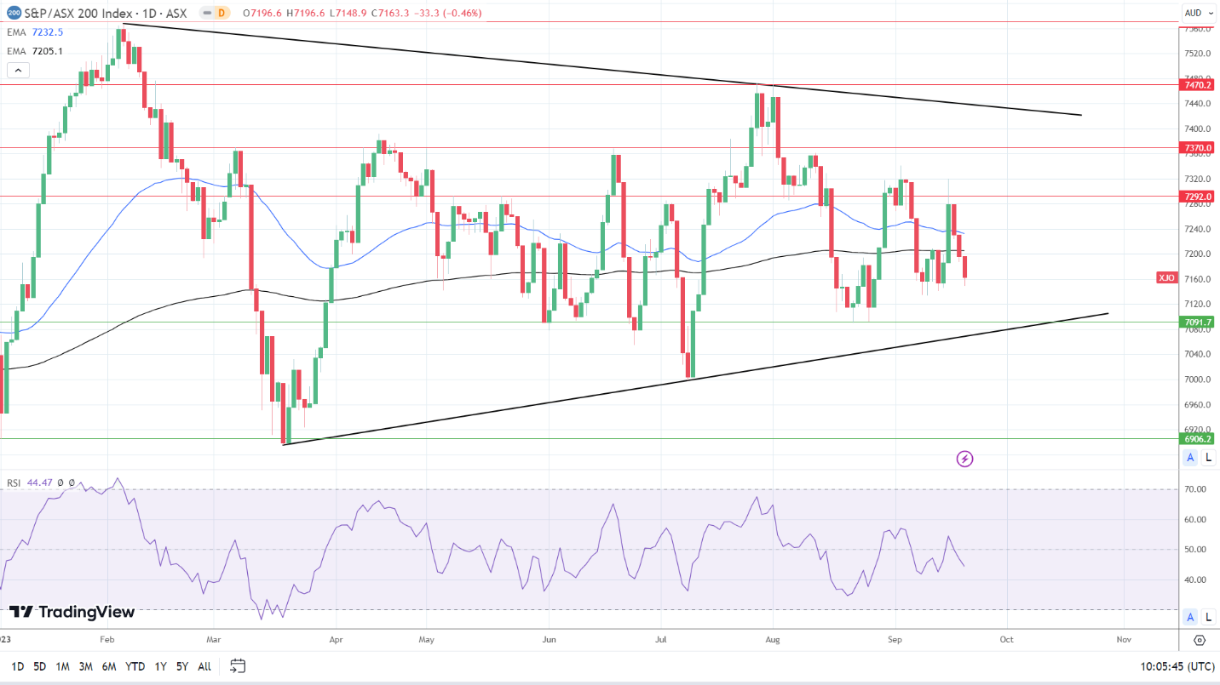
Task: Click the 7370.0 price level label
Action: click(x=1198, y=147)
